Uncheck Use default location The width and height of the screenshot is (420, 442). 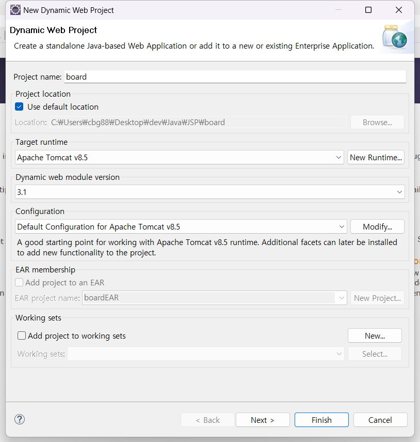pos(19,107)
